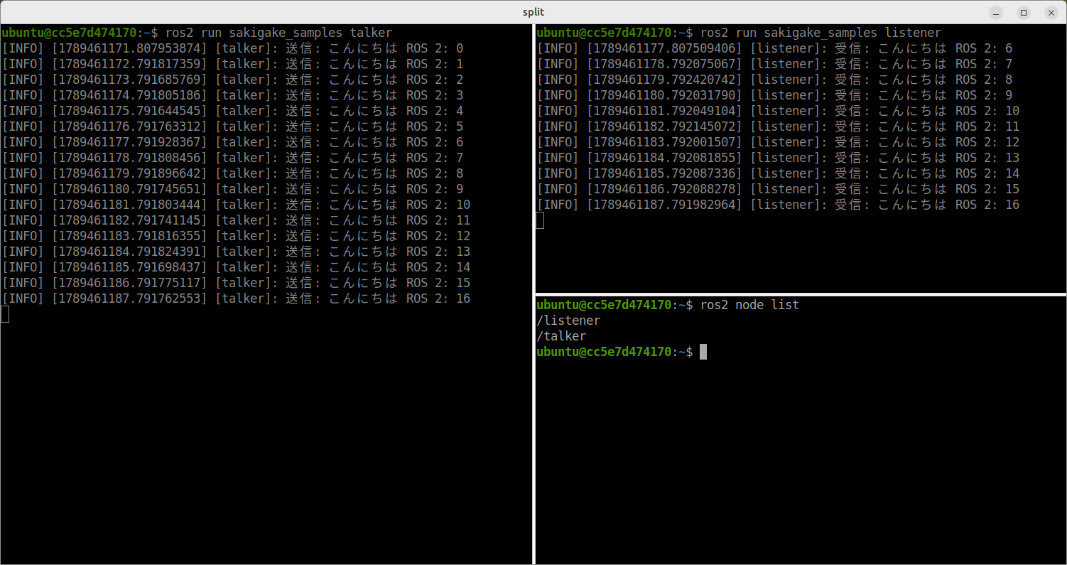Click the empty area of the bottom-right pane
Image resolution: width=1067 pixels, height=565 pixels.
(x=801, y=462)
